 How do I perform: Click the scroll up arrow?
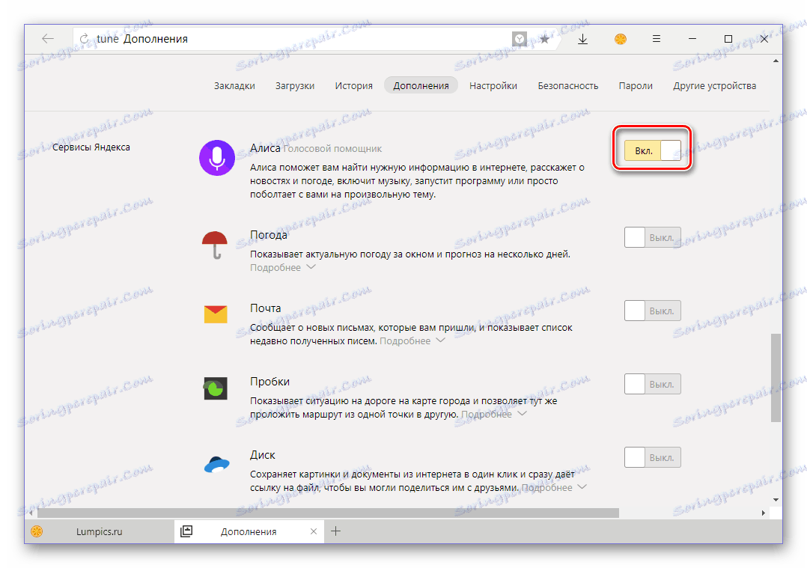point(776,61)
